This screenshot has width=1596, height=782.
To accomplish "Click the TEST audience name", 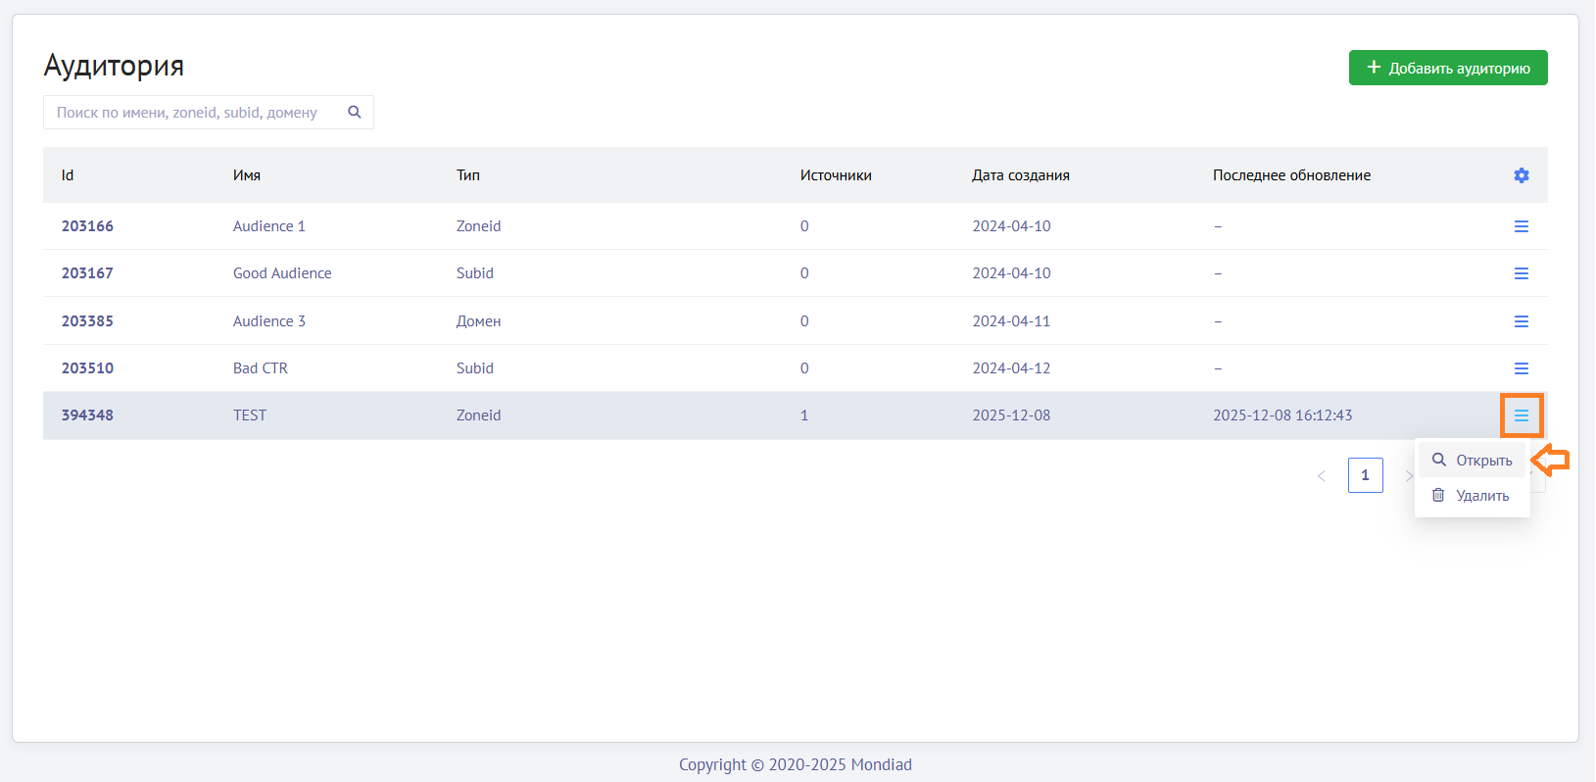I will (x=250, y=415).
